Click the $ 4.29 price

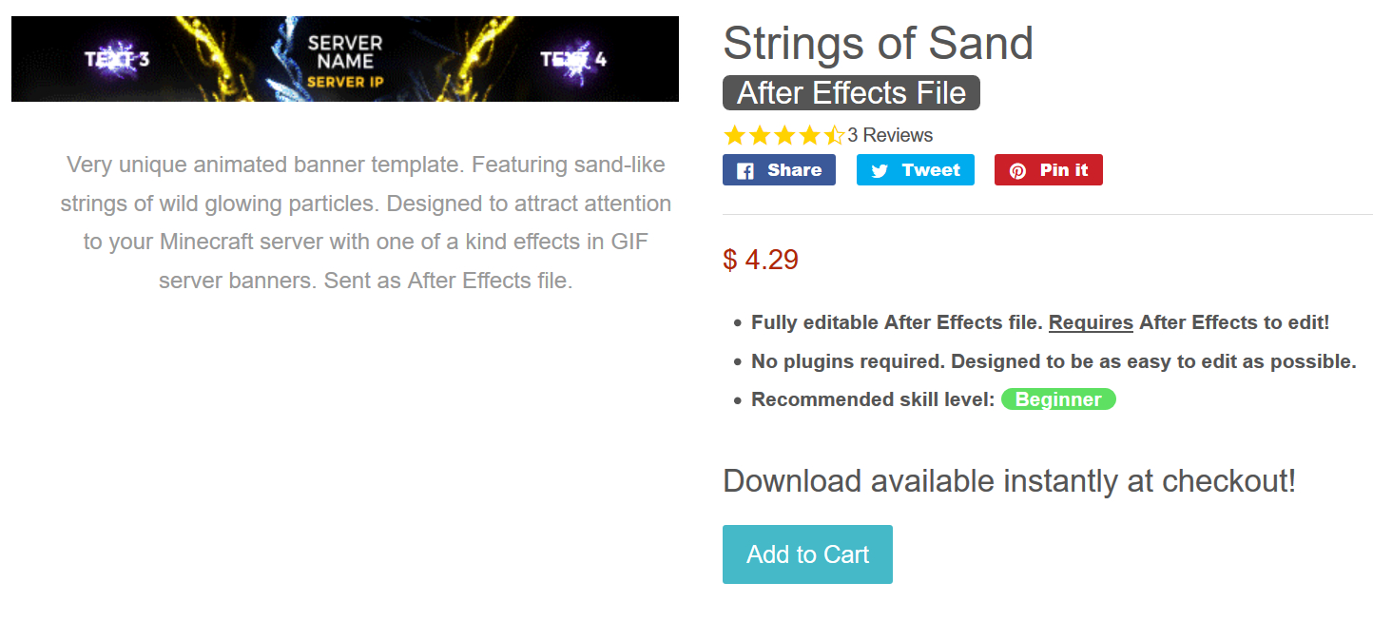pyautogui.click(x=761, y=260)
